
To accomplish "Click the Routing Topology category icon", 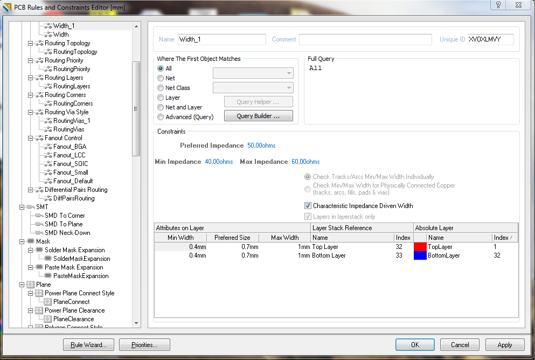I will pos(39,43).
